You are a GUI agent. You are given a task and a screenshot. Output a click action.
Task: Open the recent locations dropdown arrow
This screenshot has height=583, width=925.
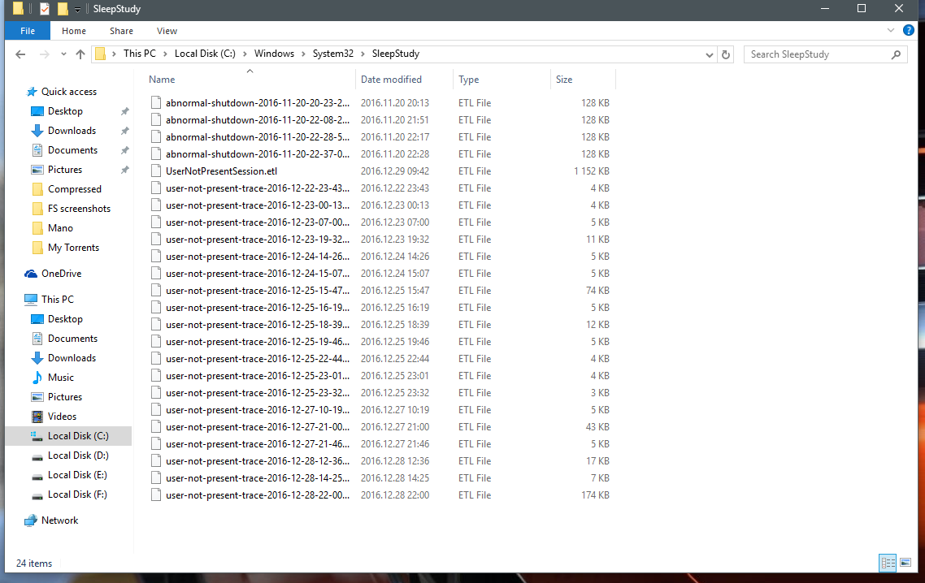63,54
